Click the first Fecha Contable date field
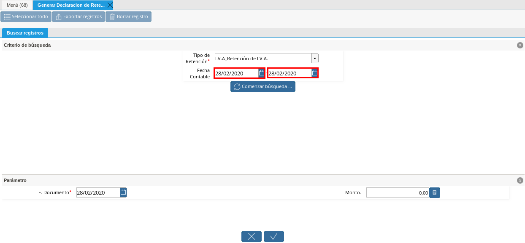Screen dimensions: 525x243 tap(236, 73)
